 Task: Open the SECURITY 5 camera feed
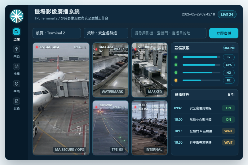(149, 70)
